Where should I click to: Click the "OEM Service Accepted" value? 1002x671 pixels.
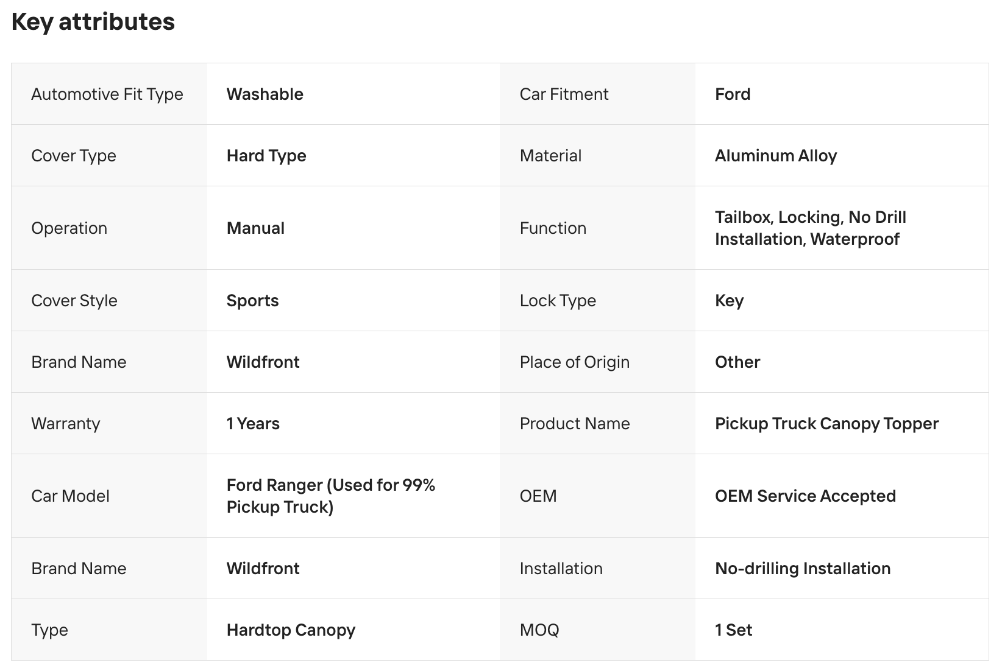pos(805,496)
